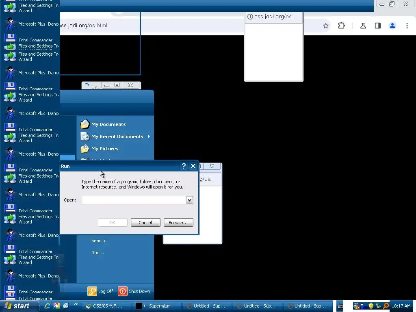Click the My Pictures folder icon

pos(85,149)
